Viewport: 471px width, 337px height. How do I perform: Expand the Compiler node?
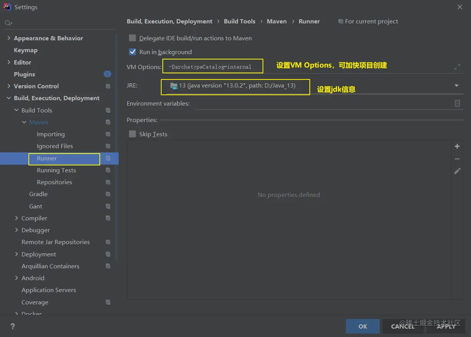17,218
